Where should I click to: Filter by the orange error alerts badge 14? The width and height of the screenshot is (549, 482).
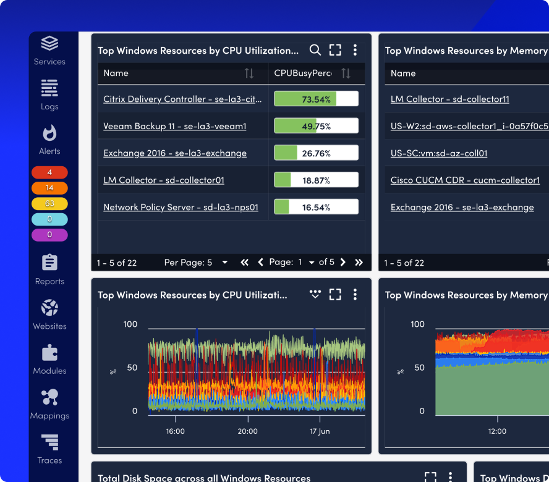(49, 188)
